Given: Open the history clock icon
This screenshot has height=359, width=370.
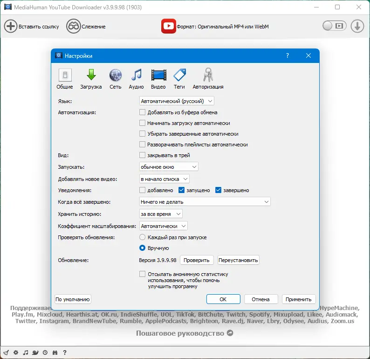Looking at the screenshot, I should pos(45,352).
